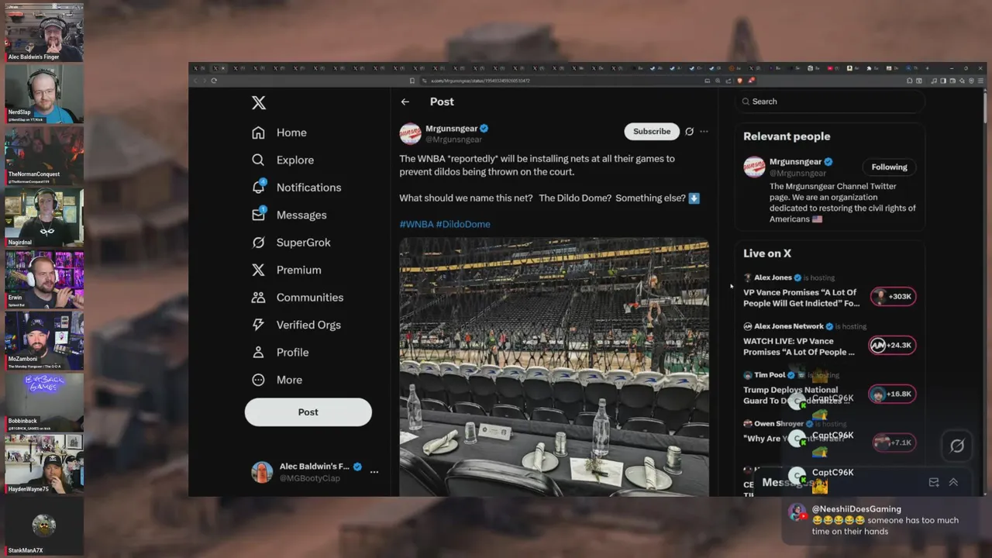Image resolution: width=992 pixels, height=558 pixels.
Task: Open the @Mrgunsngear handle on the post
Action: 453,139
